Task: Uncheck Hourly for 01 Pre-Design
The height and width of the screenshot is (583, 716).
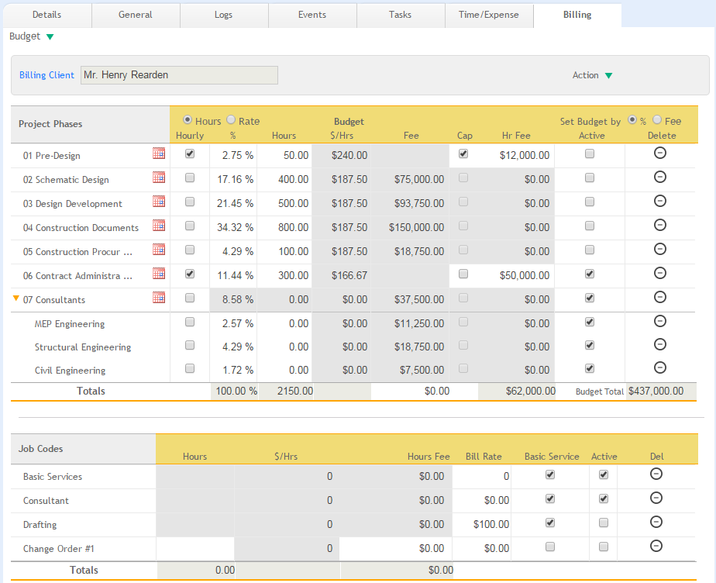Action: [190, 154]
